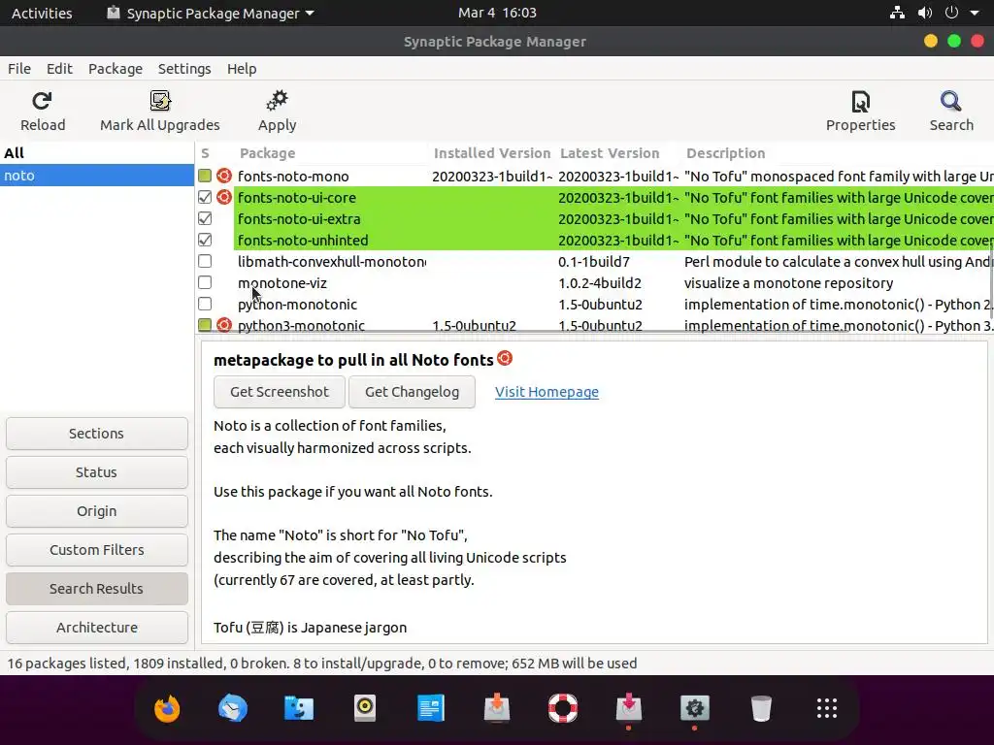
Task: Open Help lifebuoy icon in dock
Action: click(x=563, y=708)
